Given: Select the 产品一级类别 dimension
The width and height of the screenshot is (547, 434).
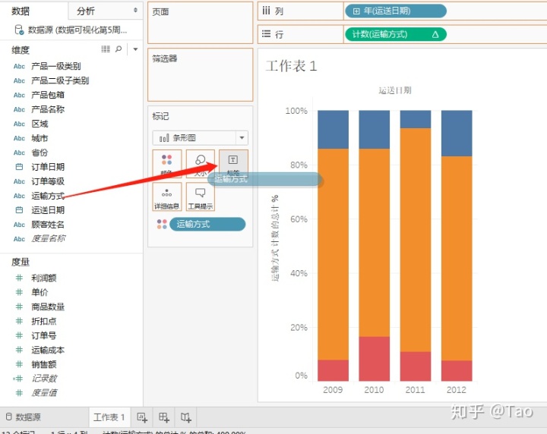Looking at the screenshot, I should (55, 66).
